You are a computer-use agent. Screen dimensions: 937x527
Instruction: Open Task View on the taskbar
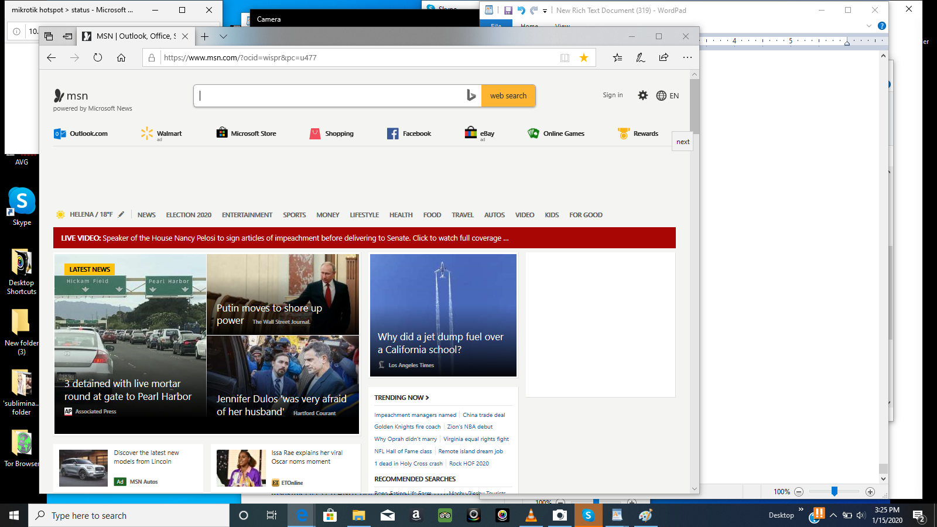272,515
